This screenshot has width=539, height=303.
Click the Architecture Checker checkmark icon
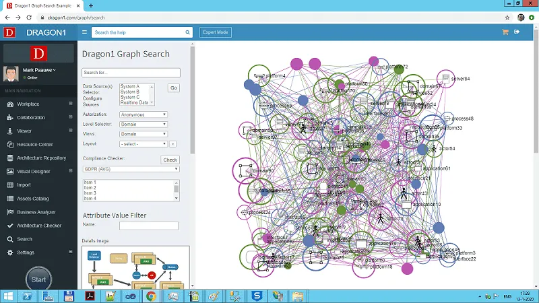[10, 226]
